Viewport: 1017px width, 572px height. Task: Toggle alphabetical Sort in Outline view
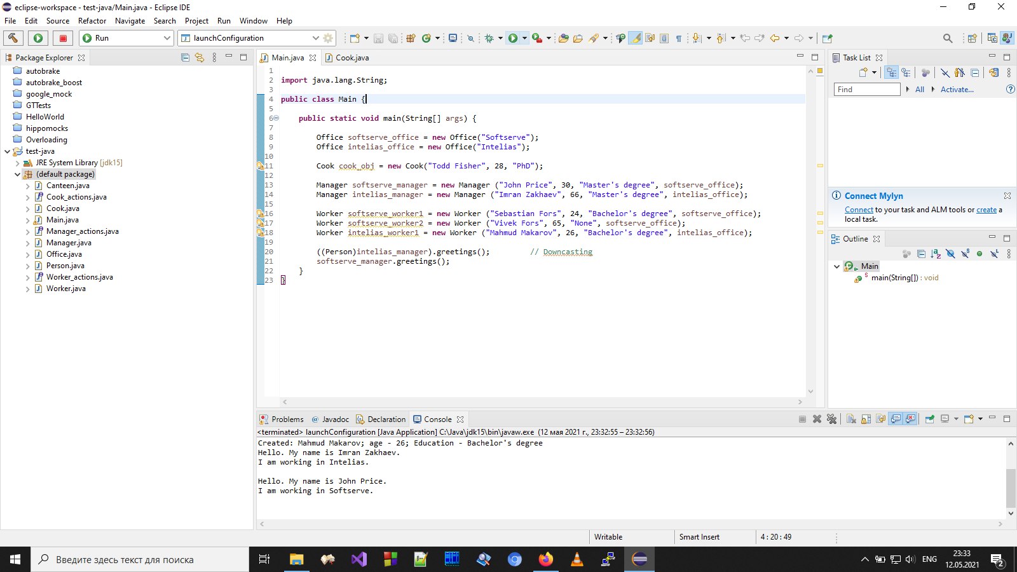tap(936, 254)
